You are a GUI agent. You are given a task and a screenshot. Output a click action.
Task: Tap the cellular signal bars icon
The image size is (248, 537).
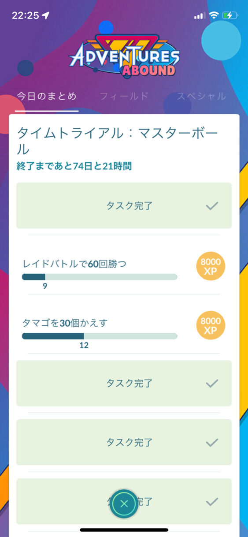pyautogui.click(x=200, y=15)
